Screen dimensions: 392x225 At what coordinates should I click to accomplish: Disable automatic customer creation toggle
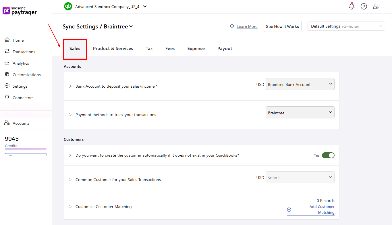click(x=328, y=155)
